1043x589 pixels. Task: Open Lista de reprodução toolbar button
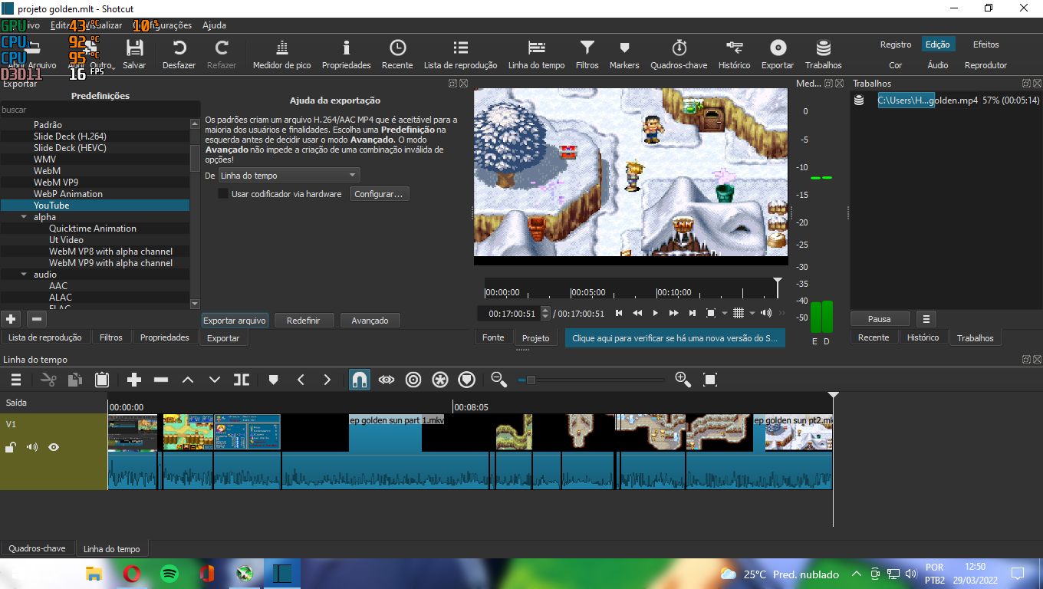pos(460,54)
